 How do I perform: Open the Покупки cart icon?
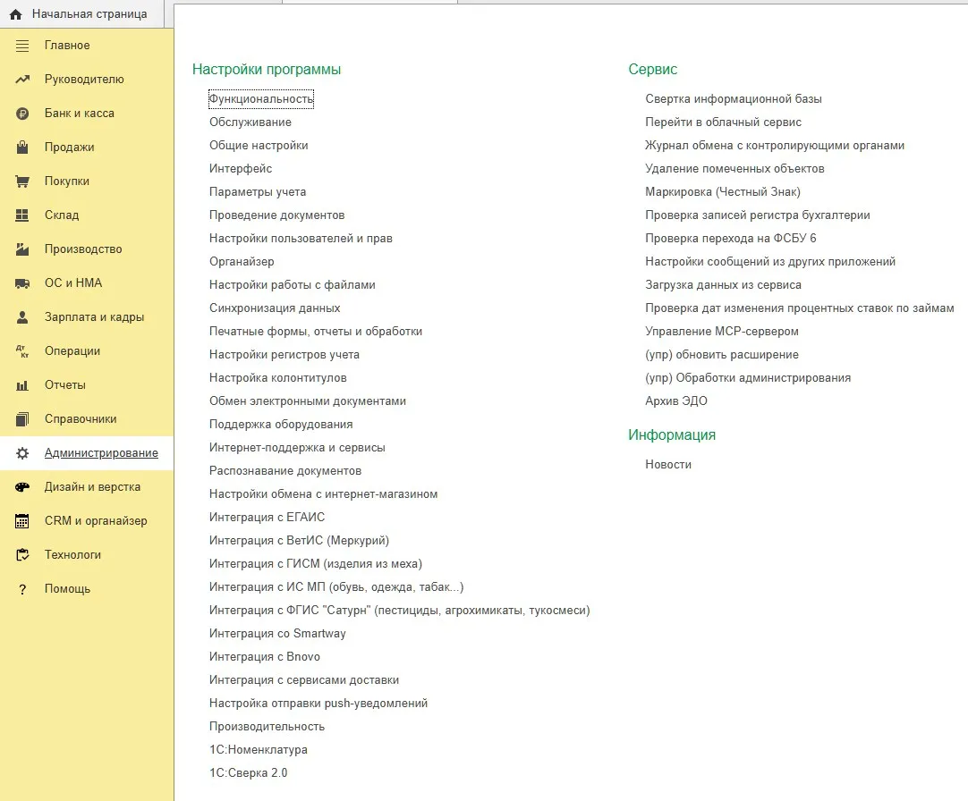[22, 181]
